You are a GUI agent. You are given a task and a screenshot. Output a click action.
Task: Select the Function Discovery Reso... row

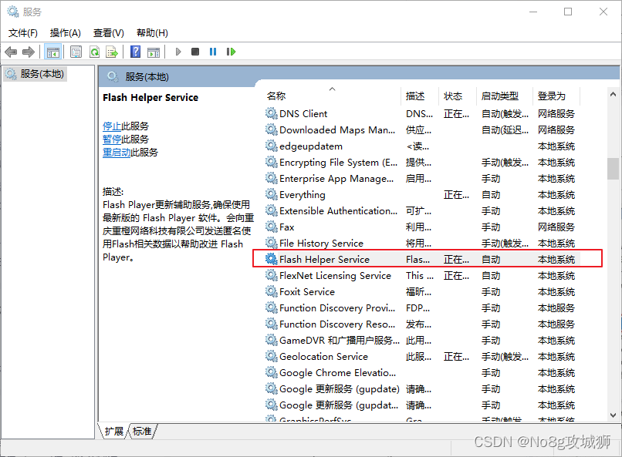[x=422, y=324]
